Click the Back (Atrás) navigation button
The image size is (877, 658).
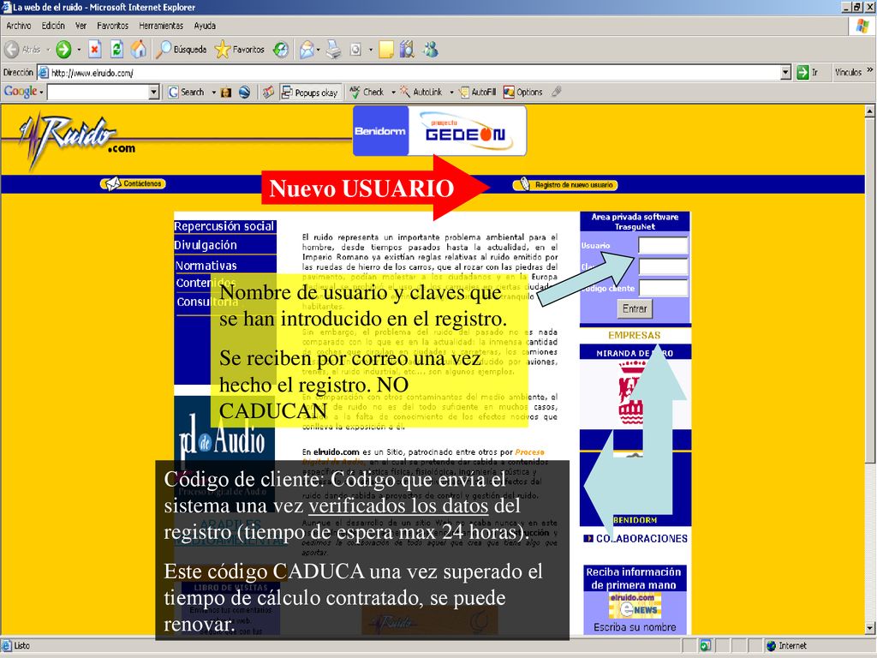pyautogui.click(x=22, y=50)
